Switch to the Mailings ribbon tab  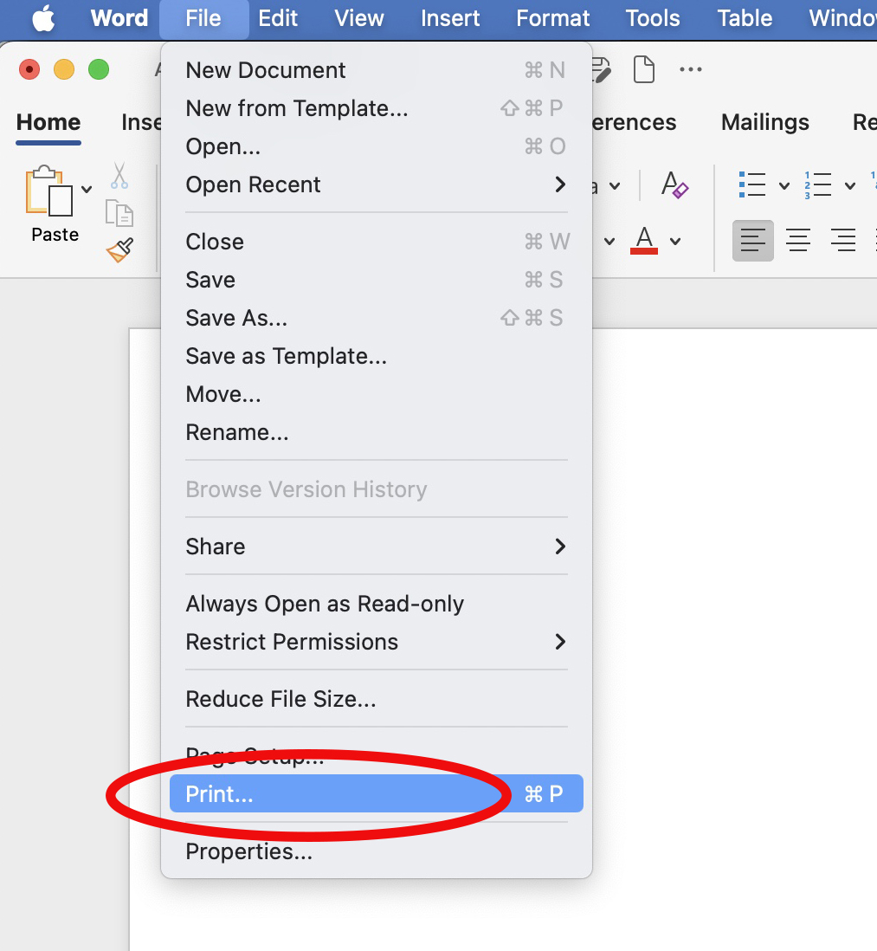click(764, 122)
